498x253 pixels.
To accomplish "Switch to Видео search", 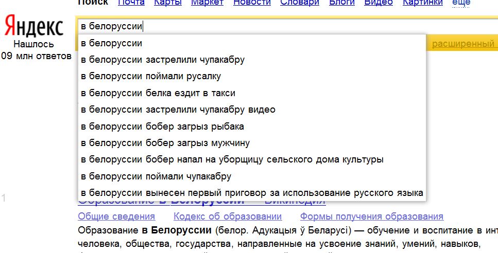I will coord(379,3).
